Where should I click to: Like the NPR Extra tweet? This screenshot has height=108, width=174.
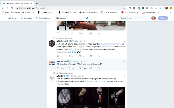pos(80,56)
